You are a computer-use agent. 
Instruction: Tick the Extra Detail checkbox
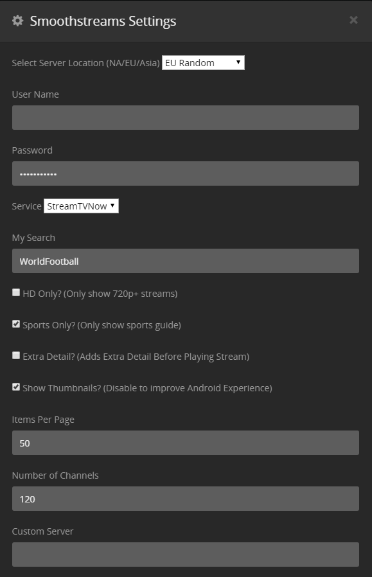(x=16, y=355)
